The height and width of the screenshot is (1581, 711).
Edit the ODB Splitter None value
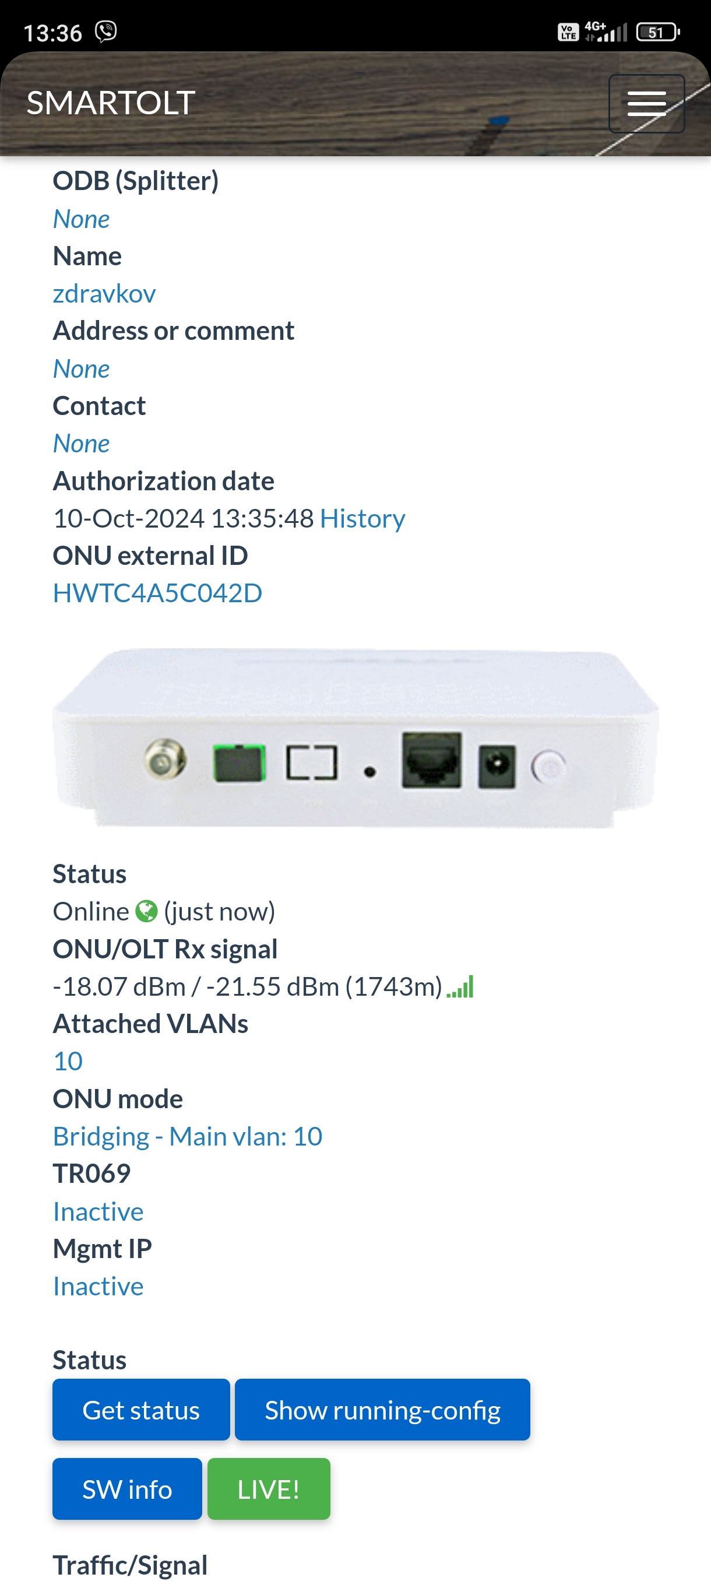[82, 219]
